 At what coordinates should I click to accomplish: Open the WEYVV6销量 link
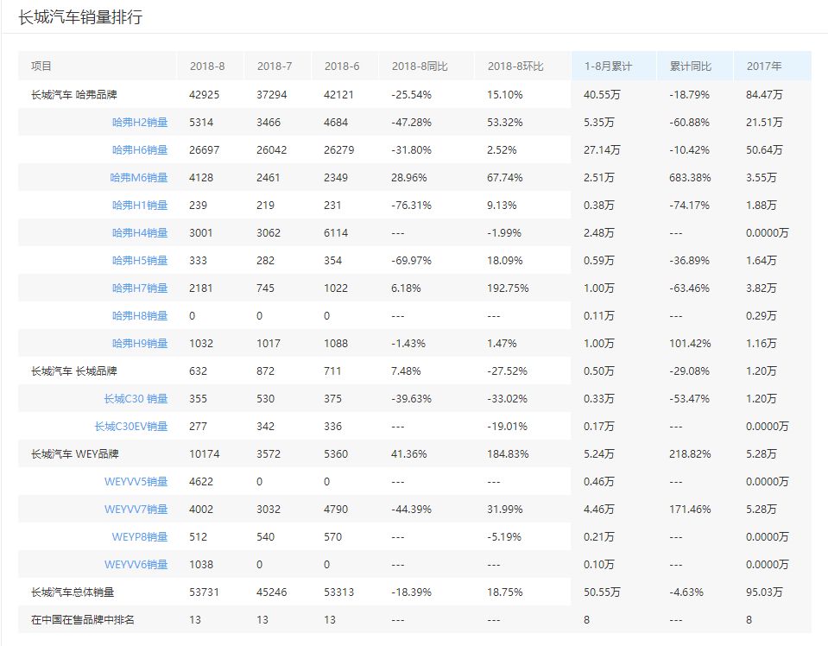tap(136, 565)
